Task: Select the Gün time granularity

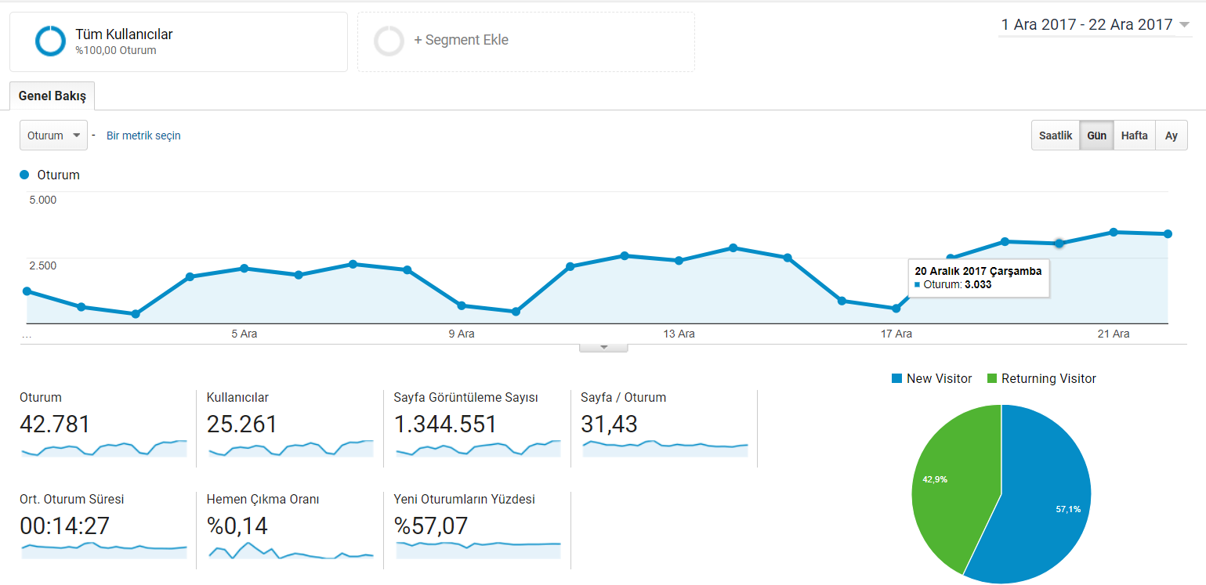Action: click(x=1096, y=135)
